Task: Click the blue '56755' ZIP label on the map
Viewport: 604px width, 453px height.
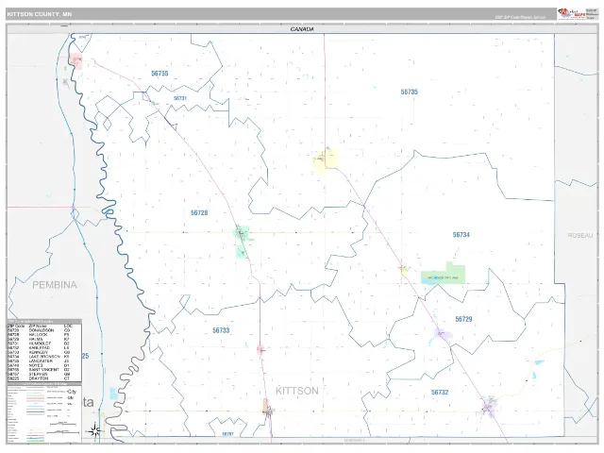Action: pos(159,74)
